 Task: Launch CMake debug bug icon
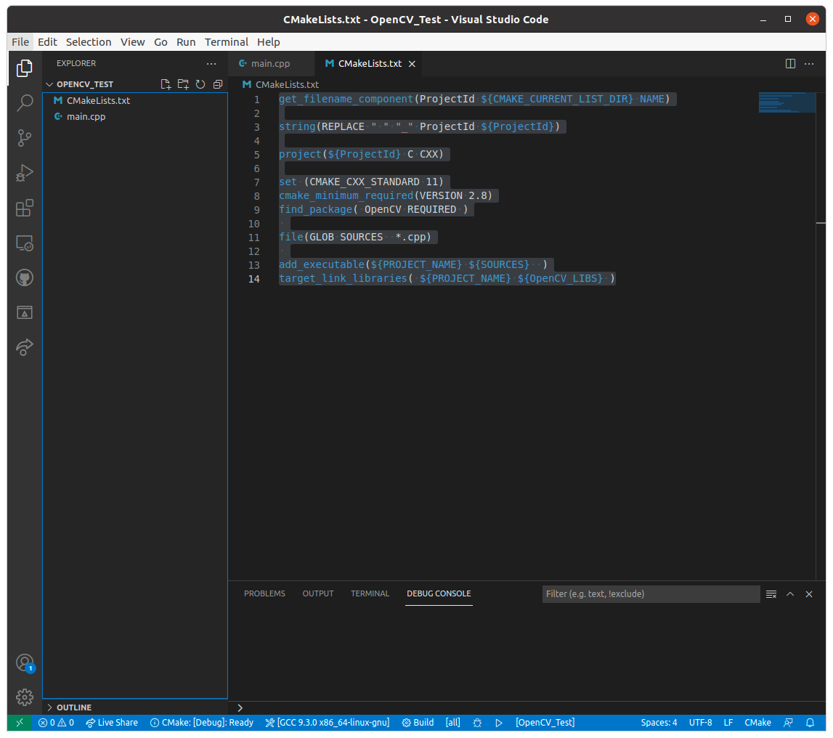[x=477, y=723]
